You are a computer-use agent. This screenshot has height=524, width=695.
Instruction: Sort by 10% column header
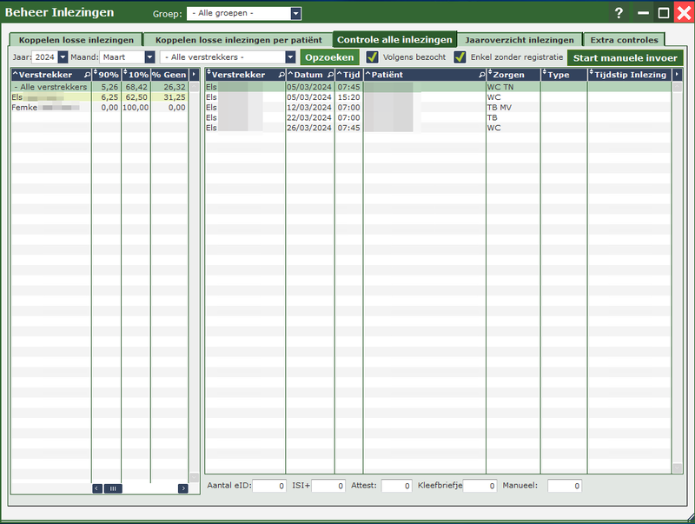[136, 75]
